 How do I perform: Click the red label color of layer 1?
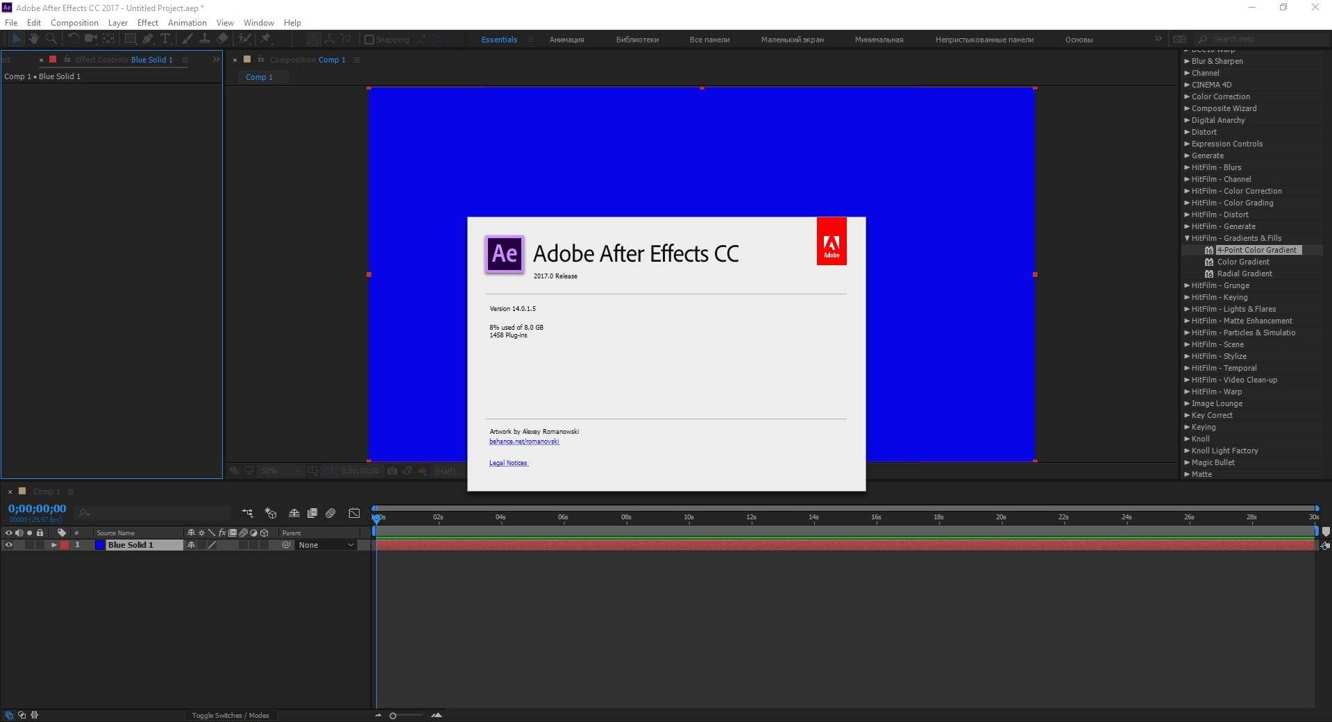tap(65, 545)
